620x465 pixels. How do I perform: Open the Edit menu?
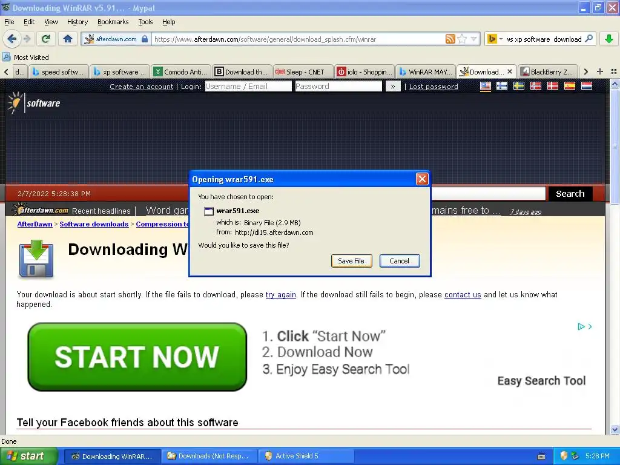[x=29, y=22]
